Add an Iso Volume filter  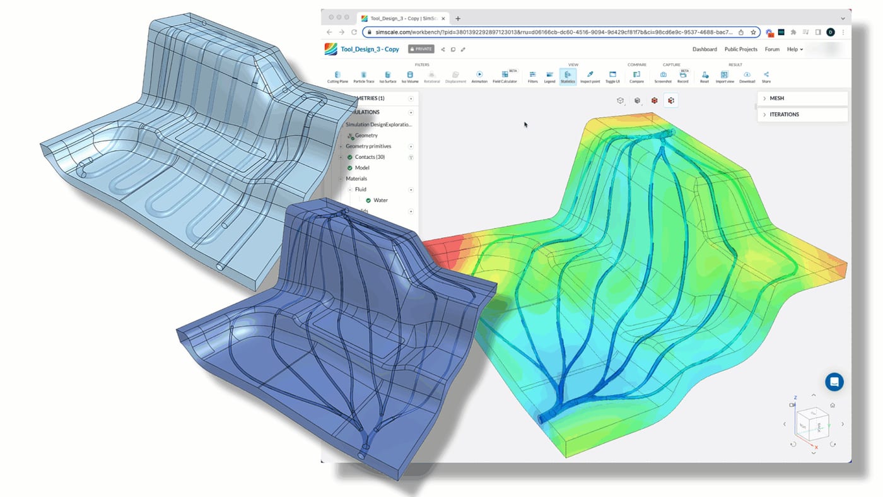[x=410, y=77]
